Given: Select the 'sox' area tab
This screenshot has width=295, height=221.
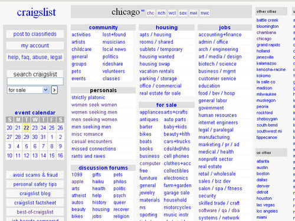Looking at the screenshot, I should [x=183, y=13].
